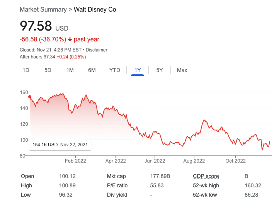This screenshot has height=204, width=279.
Task: Select the 1D time range tab
Action: click(x=26, y=70)
